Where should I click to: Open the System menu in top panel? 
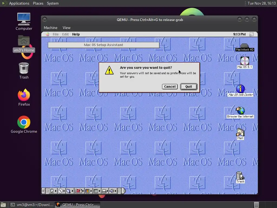tap(53, 3)
